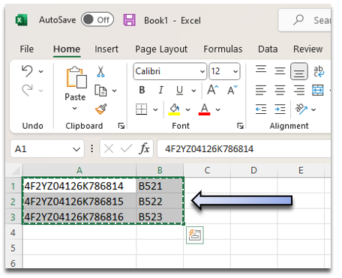Open the Review tab
Image resolution: width=342 pixels, height=278 pixels.
[x=307, y=49]
